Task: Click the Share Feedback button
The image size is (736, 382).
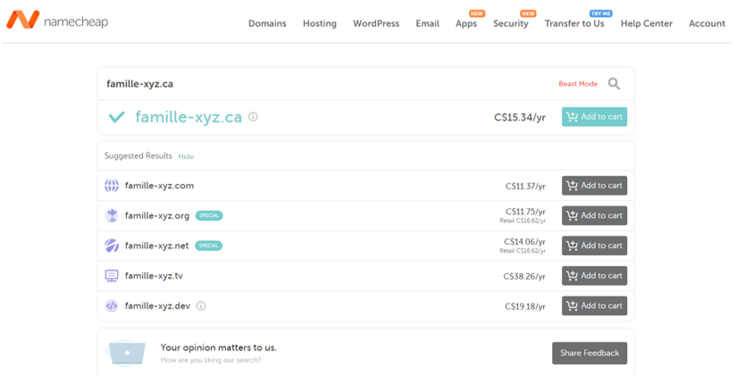Action: [590, 353]
